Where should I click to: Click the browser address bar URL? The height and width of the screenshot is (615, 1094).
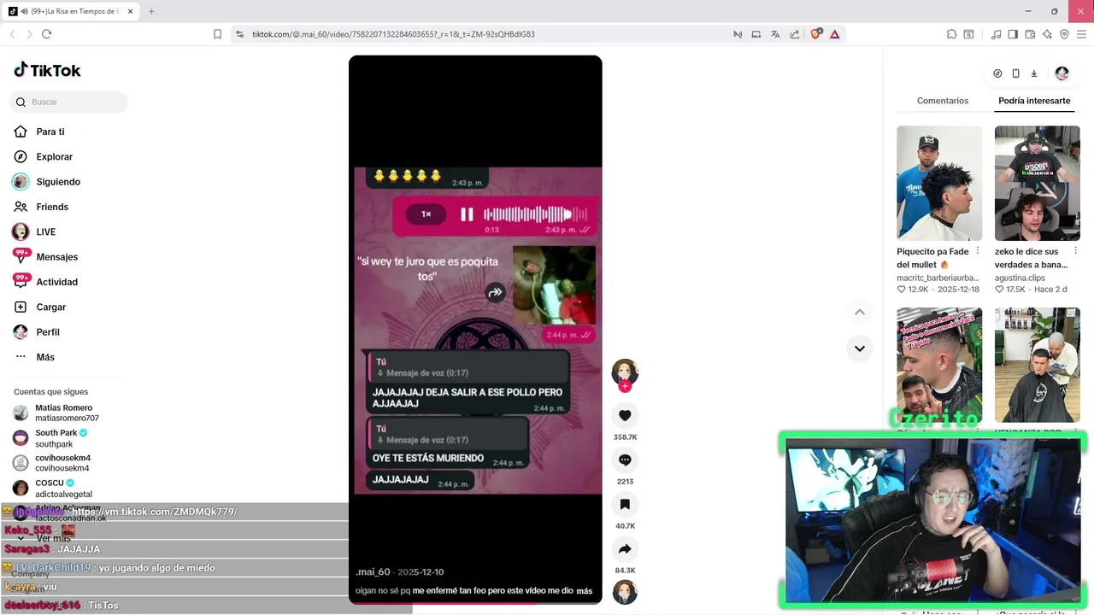coord(393,34)
